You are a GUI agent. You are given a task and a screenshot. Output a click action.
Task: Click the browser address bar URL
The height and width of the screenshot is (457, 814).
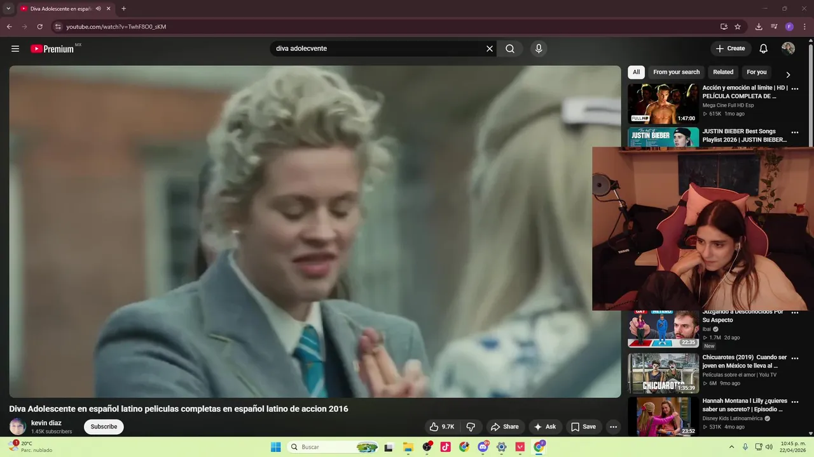116,27
